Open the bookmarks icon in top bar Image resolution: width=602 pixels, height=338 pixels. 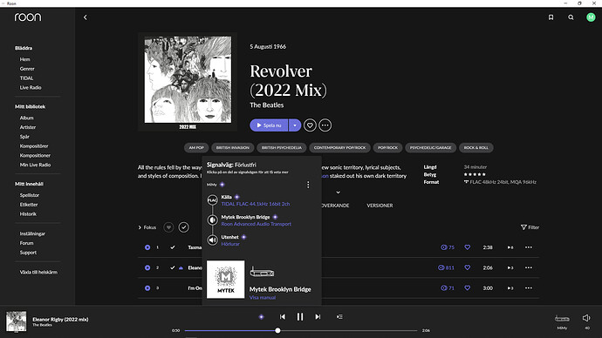click(551, 17)
